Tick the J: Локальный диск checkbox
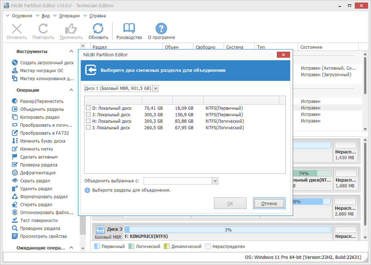The height and width of the screenshot is (265, 371). click(x=88, y=114)
